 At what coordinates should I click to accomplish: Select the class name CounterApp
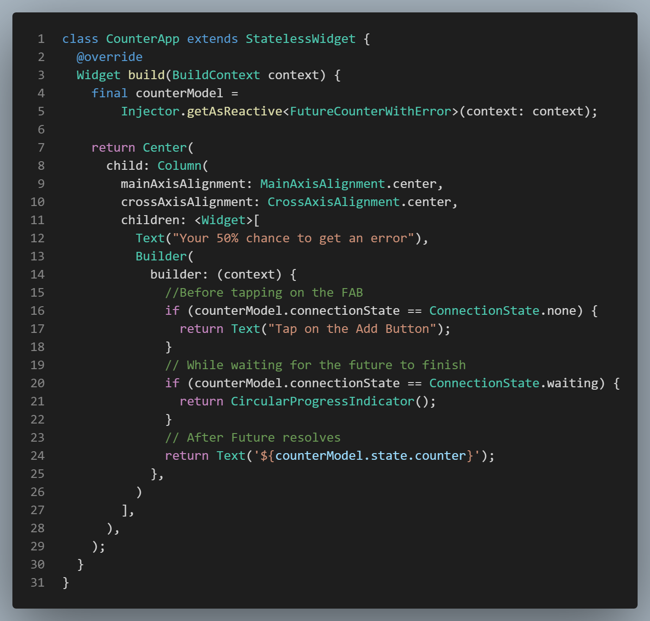[x=143, y=39]
